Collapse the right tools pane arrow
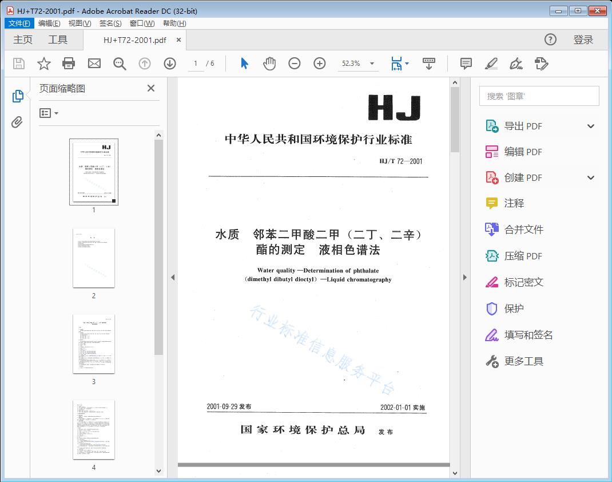This screenshot has height=482, width=612. point(464,278)
